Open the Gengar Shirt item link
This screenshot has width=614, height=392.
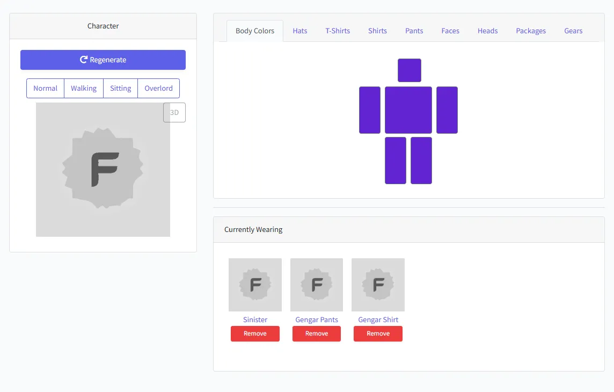tap(378, 320)
